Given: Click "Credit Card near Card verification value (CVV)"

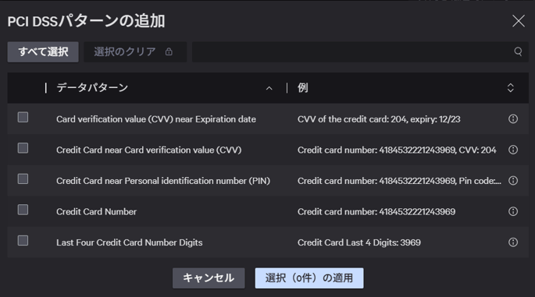Looking at the screenshot, I should [x=148, y=150].
